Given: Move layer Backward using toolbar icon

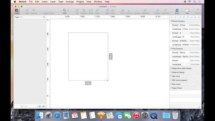Looking at the screenshot, I should pyautogui.click(x=165, y=10).
